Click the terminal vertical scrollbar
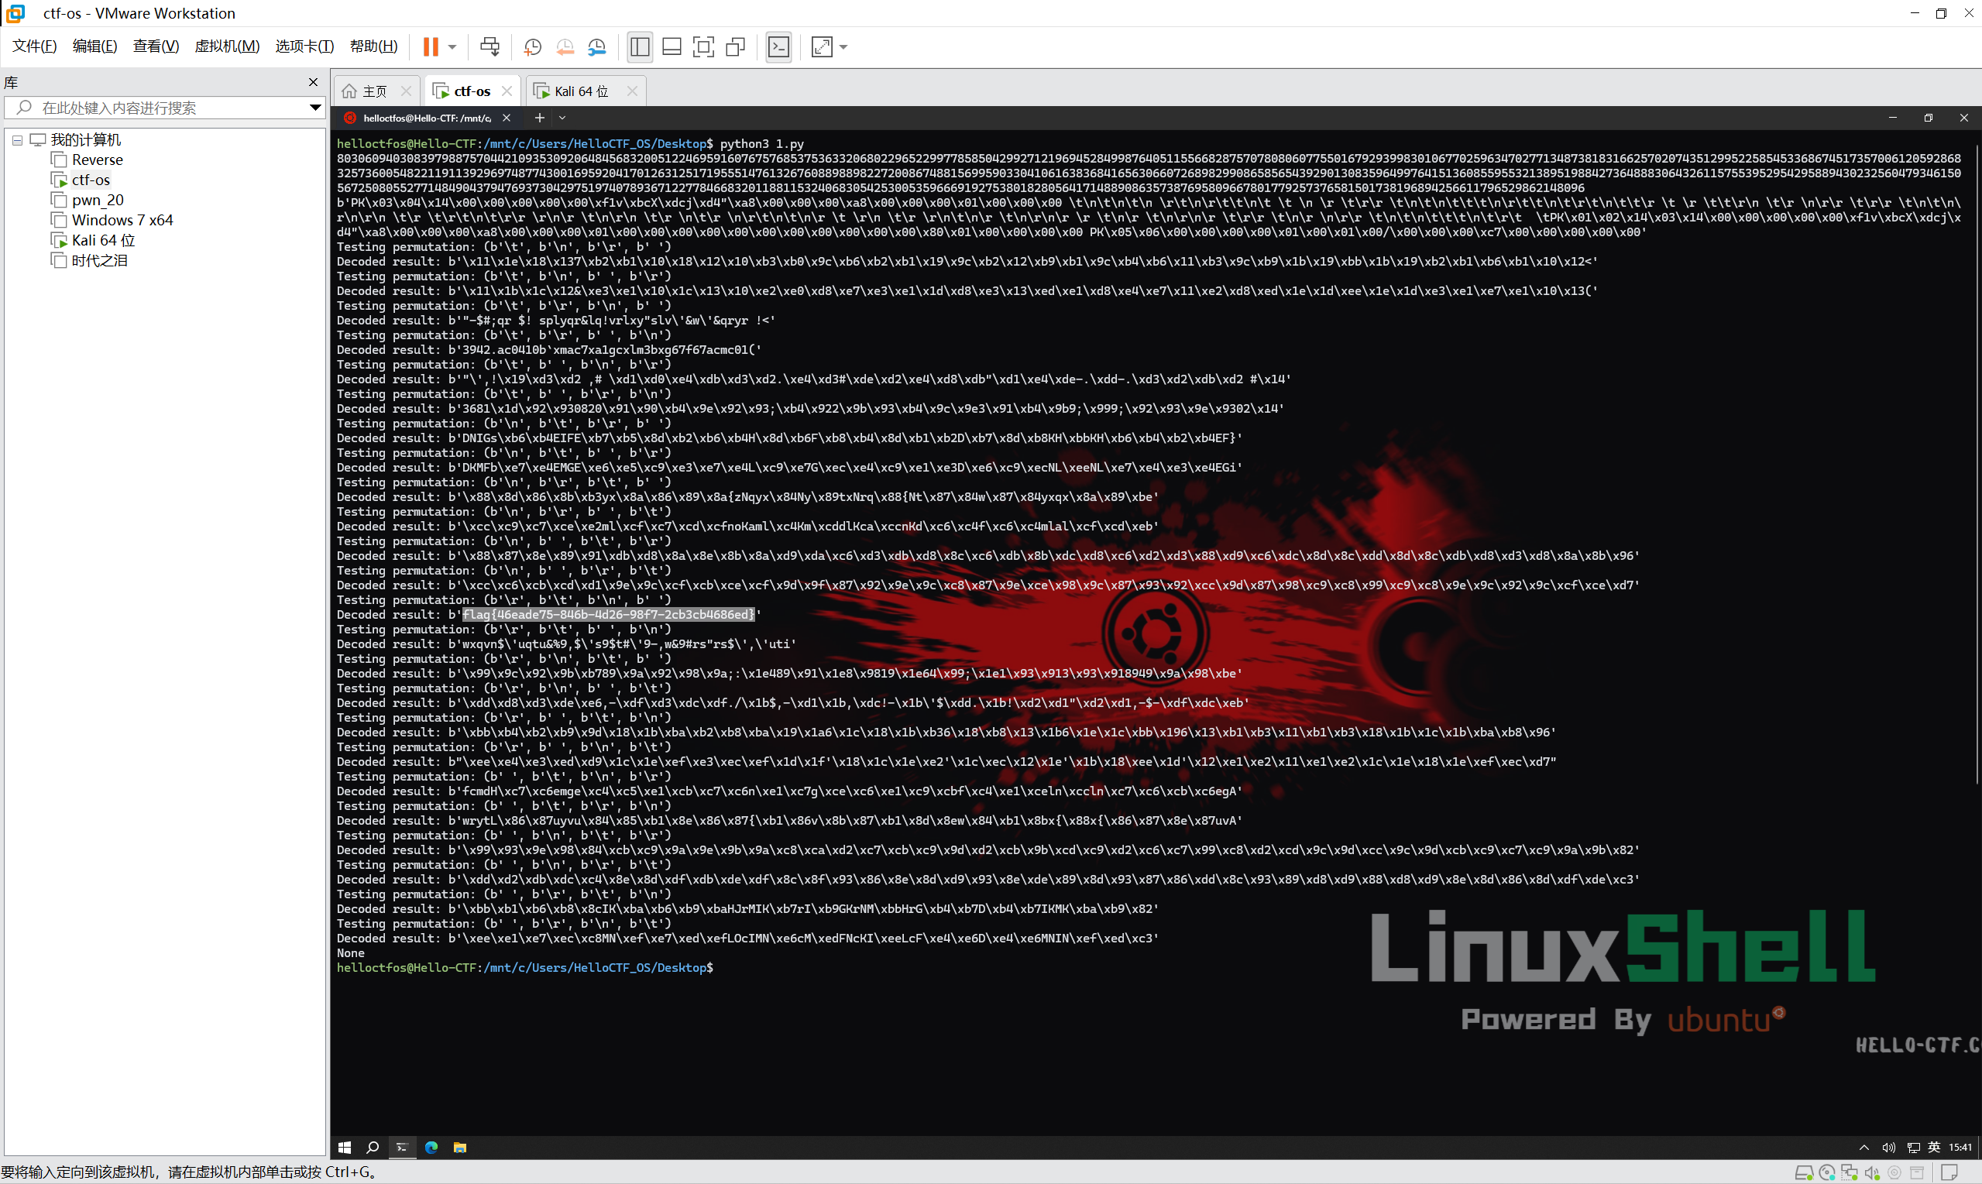Viewport: 1982px width, 1184px height. click(x=1977, y=463)
